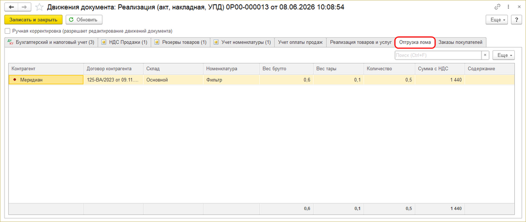This screenshot has width=526, height=222.
Task: Go back with the left arrow
Action: pos(11,7)
